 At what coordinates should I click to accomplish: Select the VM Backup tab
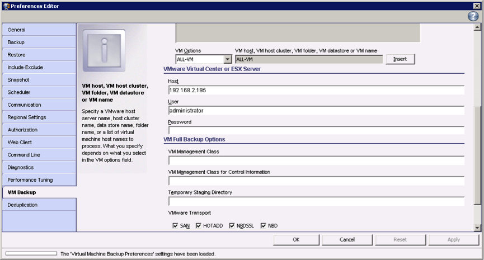click(x=39, y=192)
